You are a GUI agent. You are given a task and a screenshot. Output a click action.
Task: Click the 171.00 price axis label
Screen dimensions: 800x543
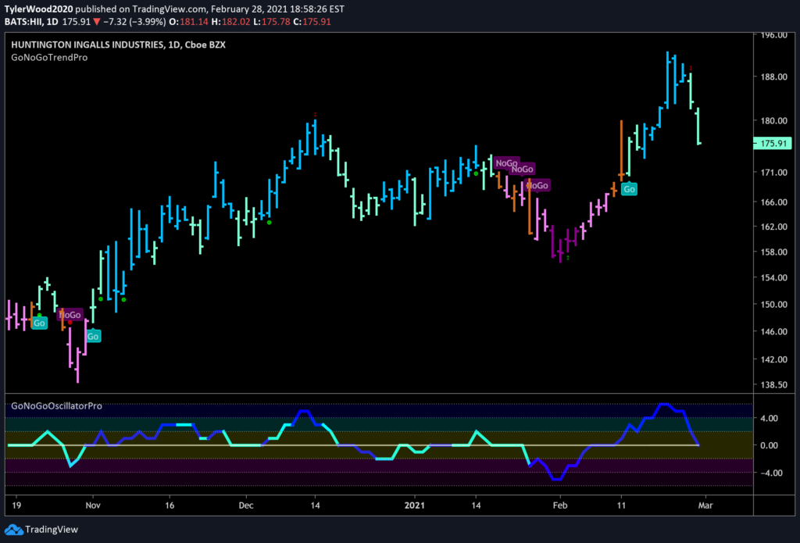[x=776, y=173]
